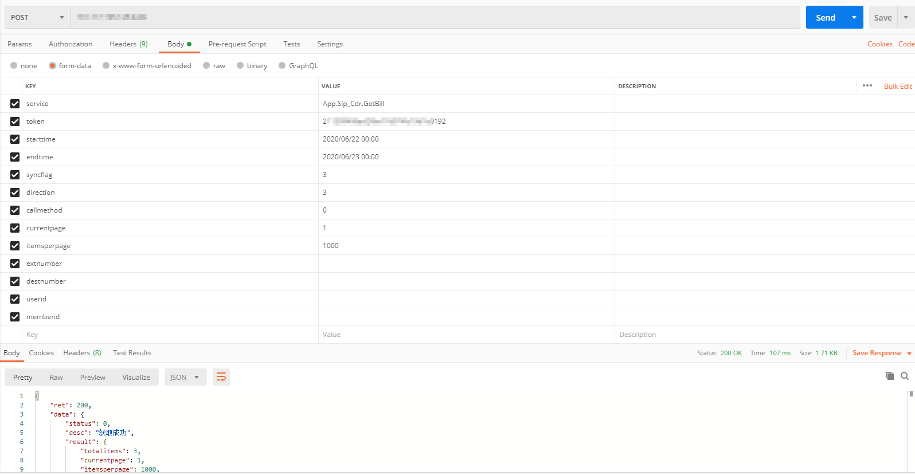The image size is (915, 475).
Task: Click the Bulk Edit link
Action: click(897, 87)
